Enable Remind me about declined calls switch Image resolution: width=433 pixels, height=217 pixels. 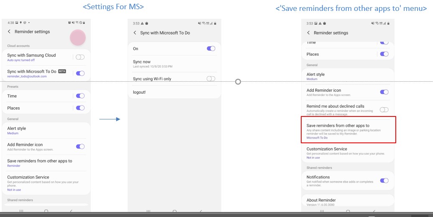pyautogui.click(x=384, y=109)
